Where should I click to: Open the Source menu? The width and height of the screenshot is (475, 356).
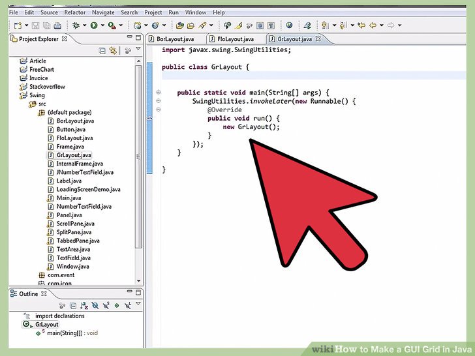click(x=49, y=12)
